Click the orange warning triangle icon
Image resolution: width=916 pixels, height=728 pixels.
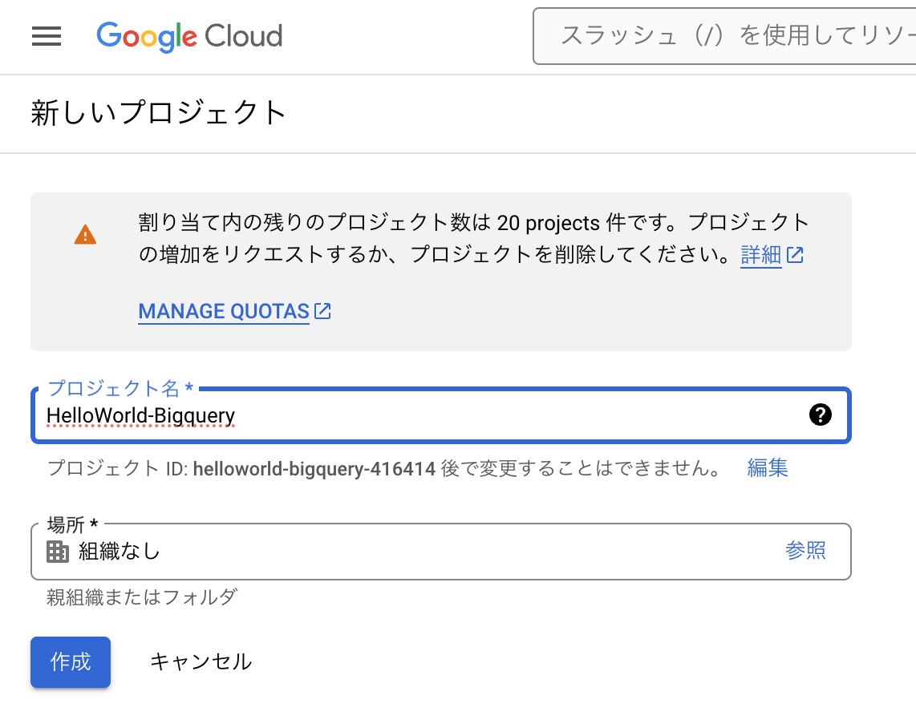85,235
